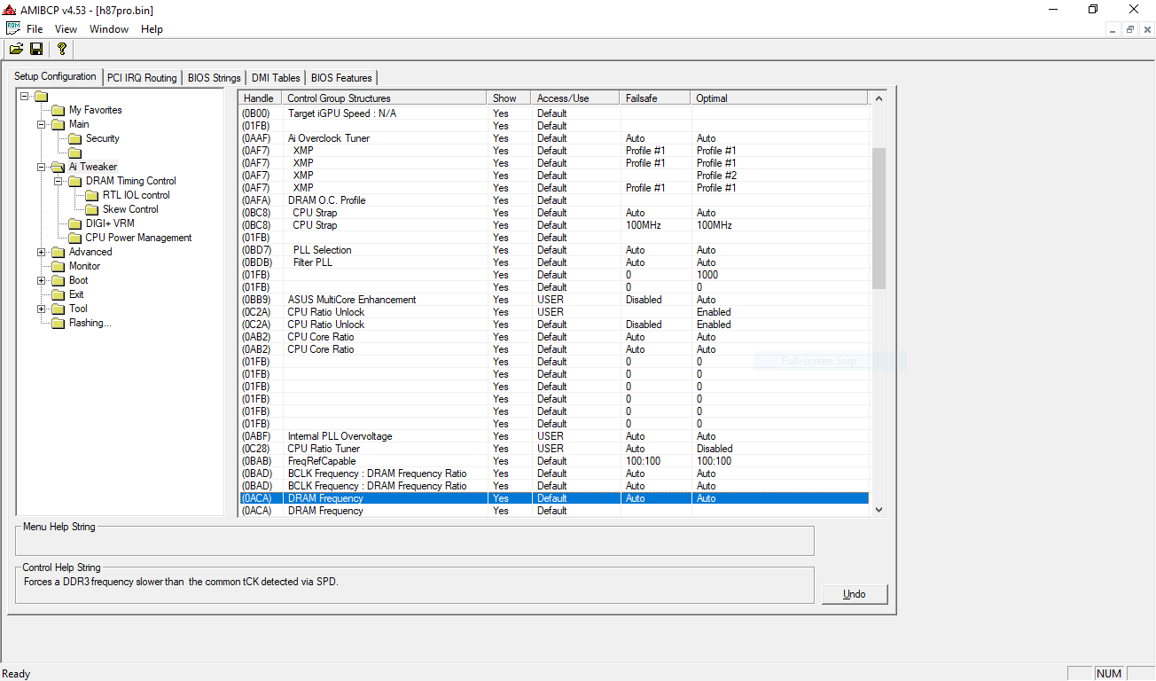The height and width of the screenshot is (681, 1156).
Task: Open the Help menu
Action: tap(152, 29)
